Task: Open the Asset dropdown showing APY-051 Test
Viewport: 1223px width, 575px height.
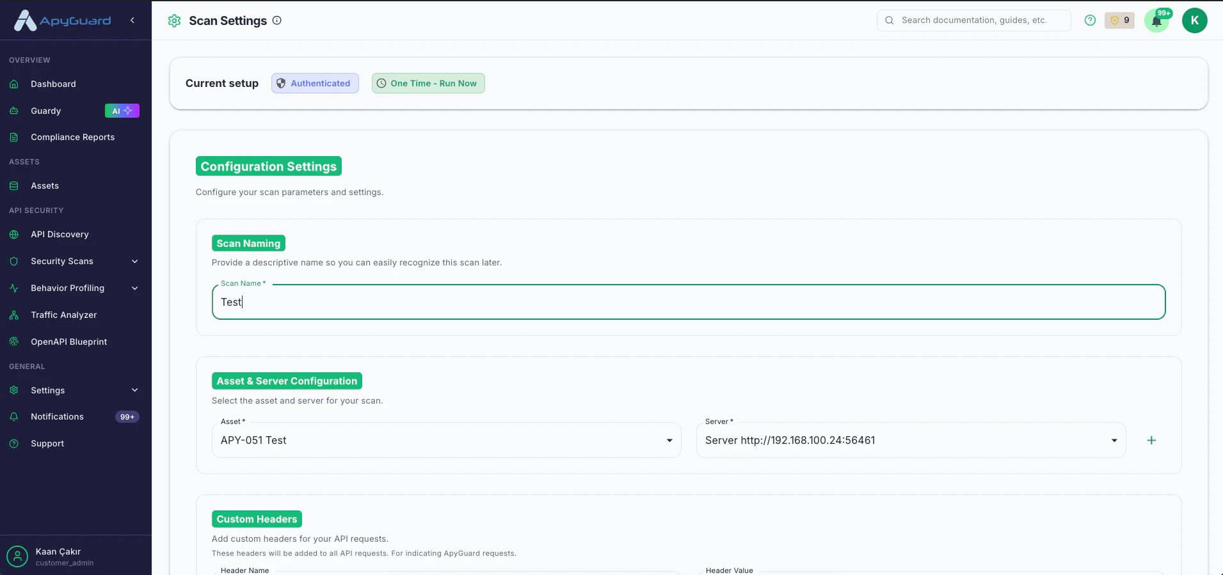Action: click(447, 440)
